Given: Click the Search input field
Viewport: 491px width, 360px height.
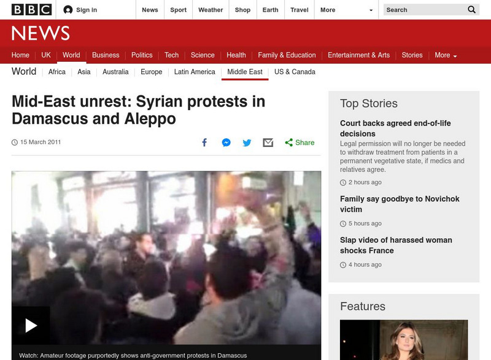Looking at the screenshot, I should click(425, 10).
